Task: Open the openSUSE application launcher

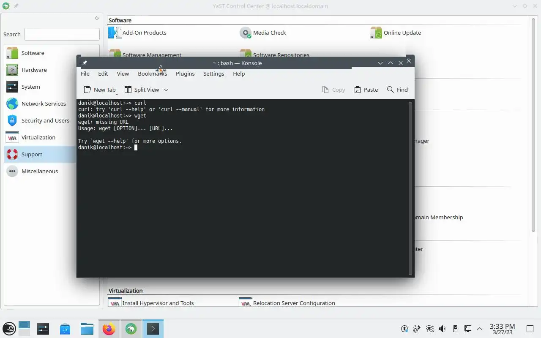Action: (9, 329)
